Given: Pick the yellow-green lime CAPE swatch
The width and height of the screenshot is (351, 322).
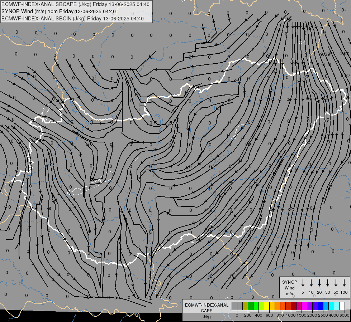Looking at the screenshot, I should click(261, 306).
